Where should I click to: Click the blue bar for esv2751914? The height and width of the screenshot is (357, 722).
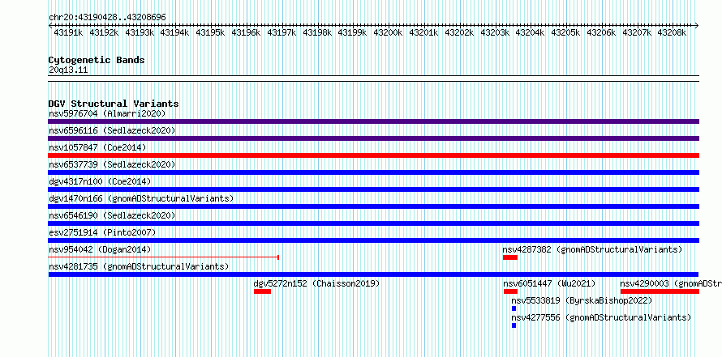click(373, 240)
